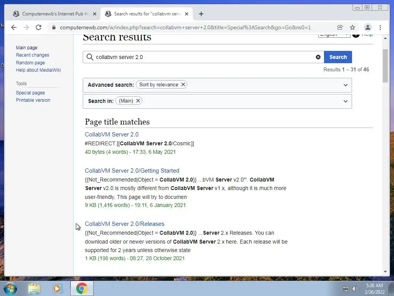Open the Chrome profile avatar
Screen dimensions: 394x296
pos(367,27)
